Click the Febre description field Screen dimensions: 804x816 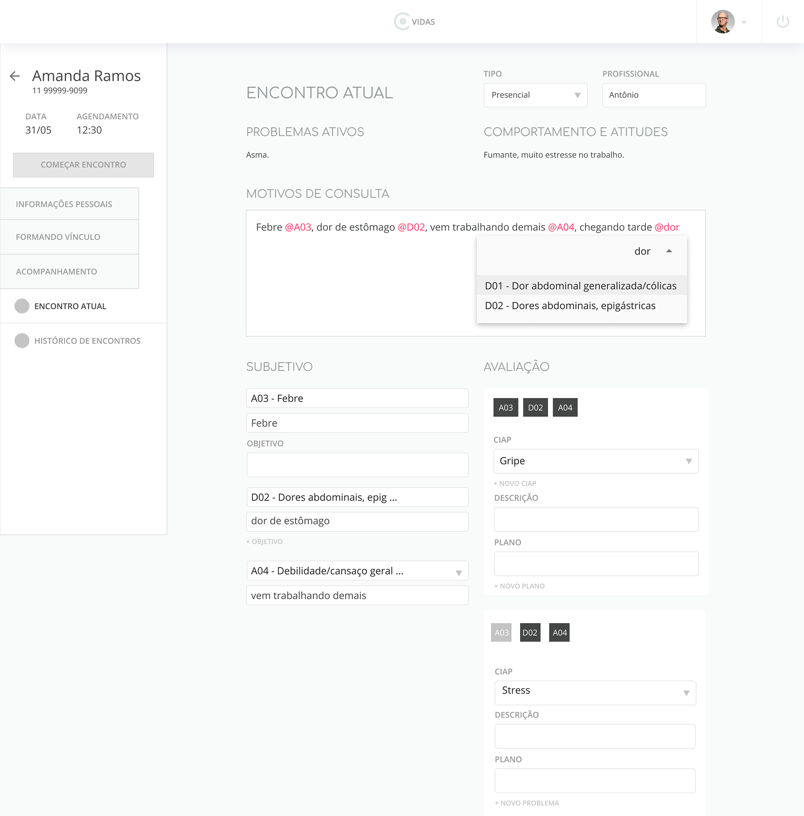357,423
